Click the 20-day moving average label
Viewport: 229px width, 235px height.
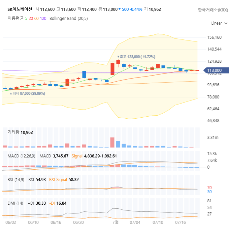pos(31,19)
